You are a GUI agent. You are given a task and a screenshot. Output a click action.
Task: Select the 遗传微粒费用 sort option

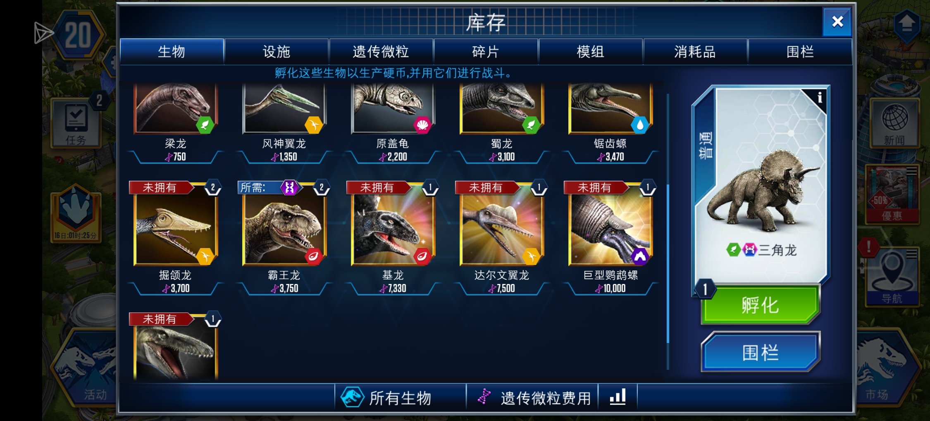pos(532,397)
